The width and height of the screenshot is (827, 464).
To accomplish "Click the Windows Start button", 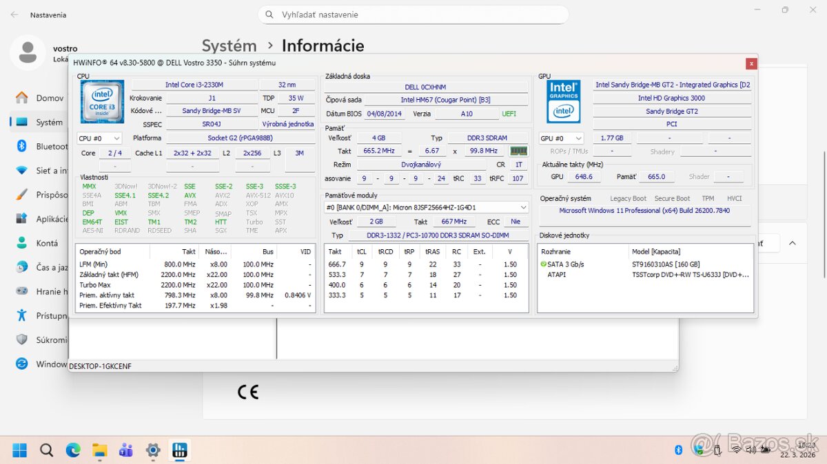I will click(19, 450).
